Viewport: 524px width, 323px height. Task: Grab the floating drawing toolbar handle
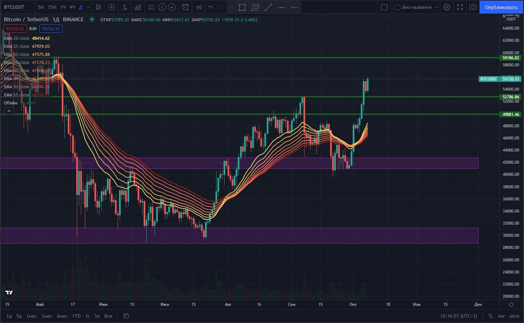click(231, 7)
